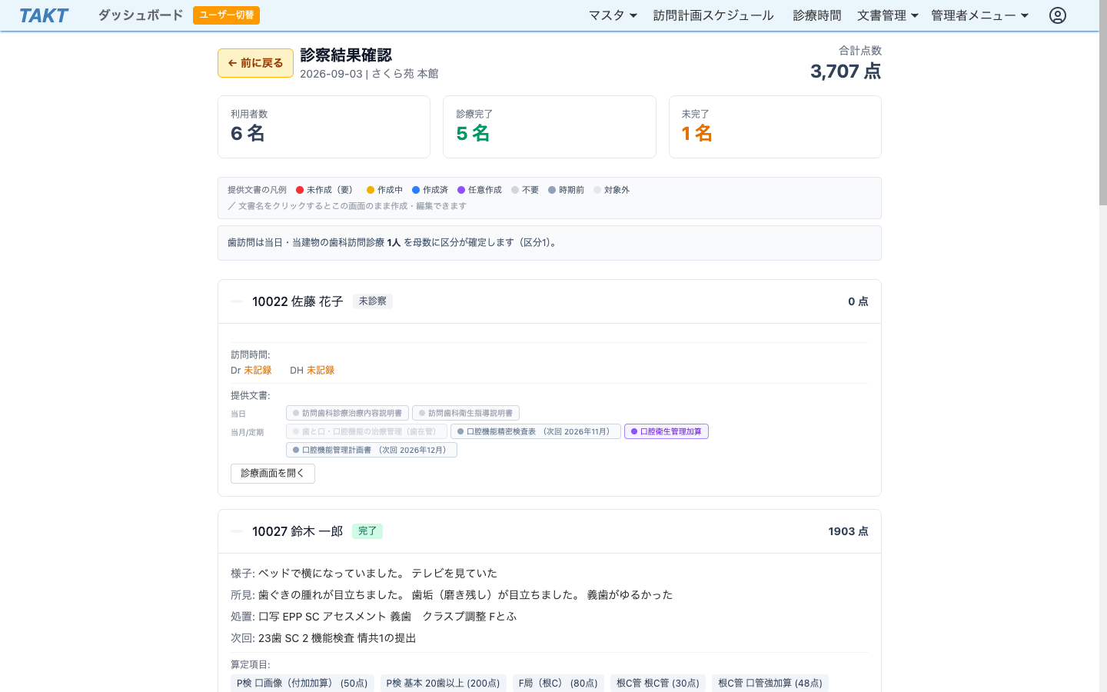This screenshot has width=1107, height=692.
Task: Expand the 管理者メニュー dropdown
Action: click(979, 15)
